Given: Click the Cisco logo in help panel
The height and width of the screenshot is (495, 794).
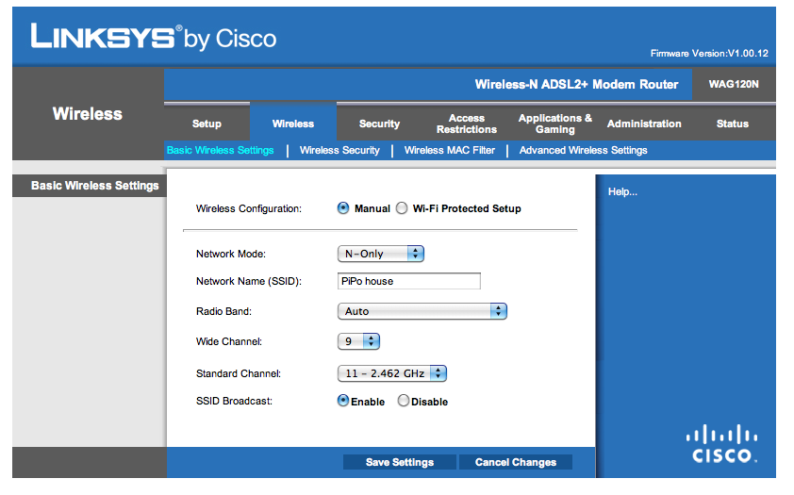Looking at the screenshot, I should tap(721, 444).
